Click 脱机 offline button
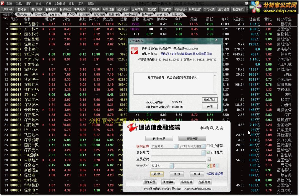299x196 pixels. pos(177,174)
